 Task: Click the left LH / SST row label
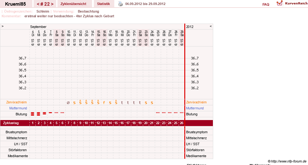pos(21,144)
